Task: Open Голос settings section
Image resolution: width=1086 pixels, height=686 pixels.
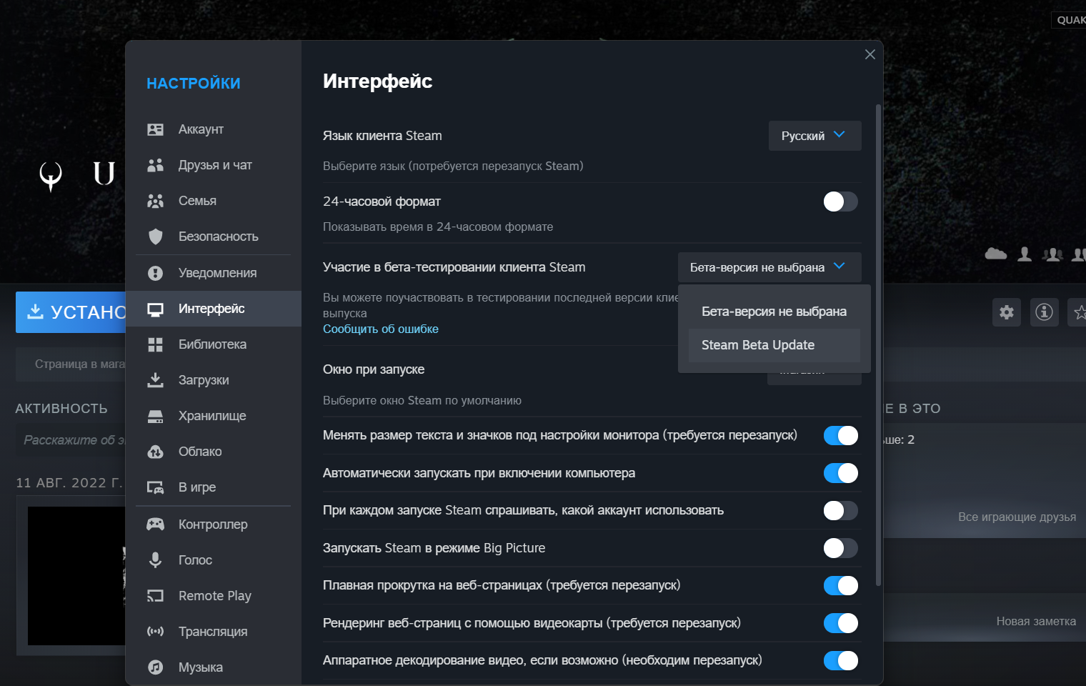Action: (x=213, y=560)
